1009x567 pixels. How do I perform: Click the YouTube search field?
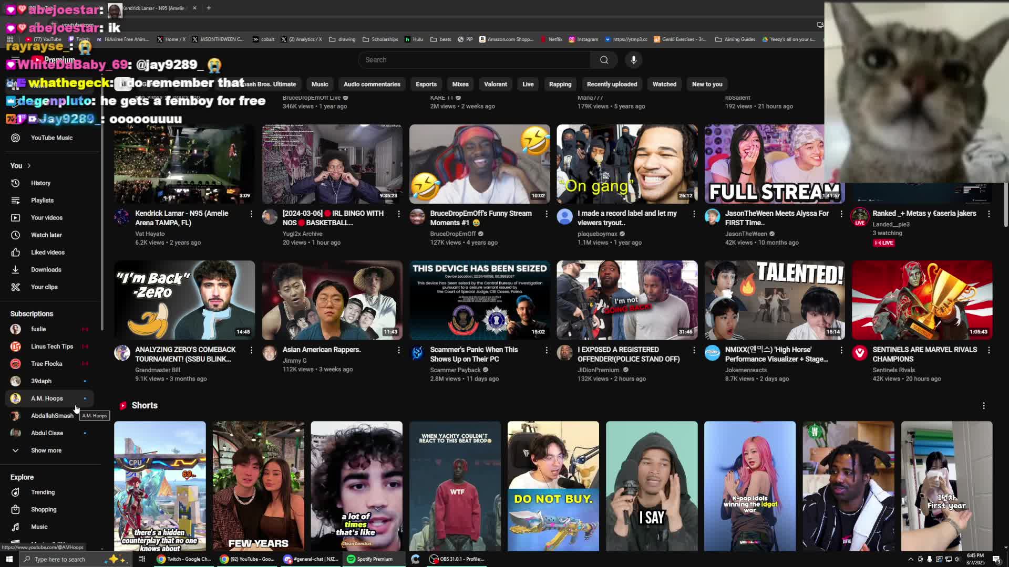(x=475, y=60)
